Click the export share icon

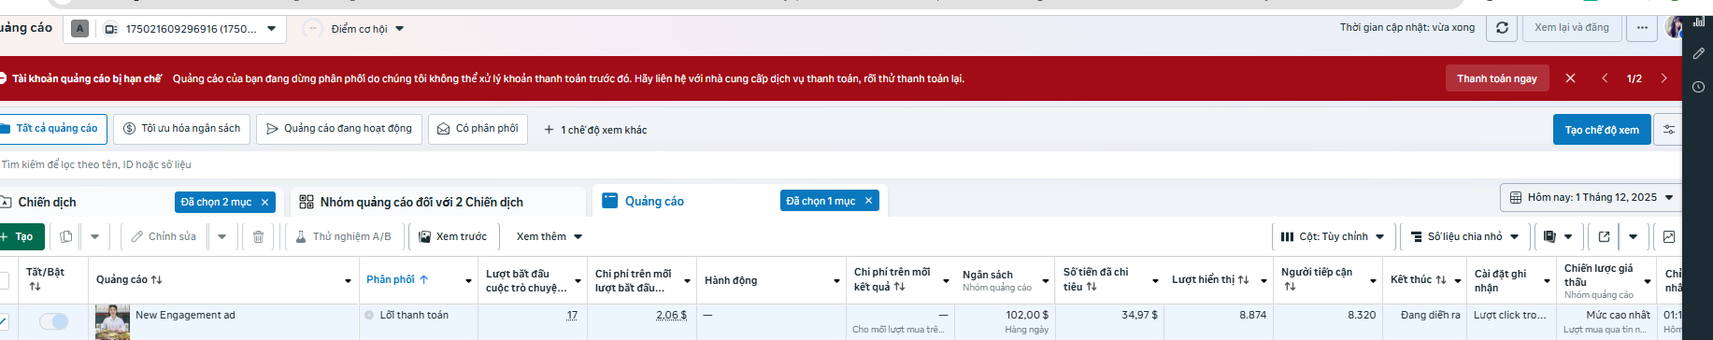(1604, 236)
